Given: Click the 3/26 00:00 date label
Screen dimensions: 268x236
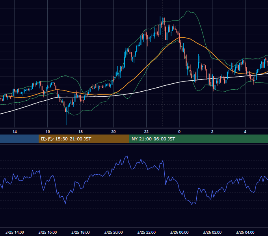Looking at the screenshot, I should pos(179,232).
